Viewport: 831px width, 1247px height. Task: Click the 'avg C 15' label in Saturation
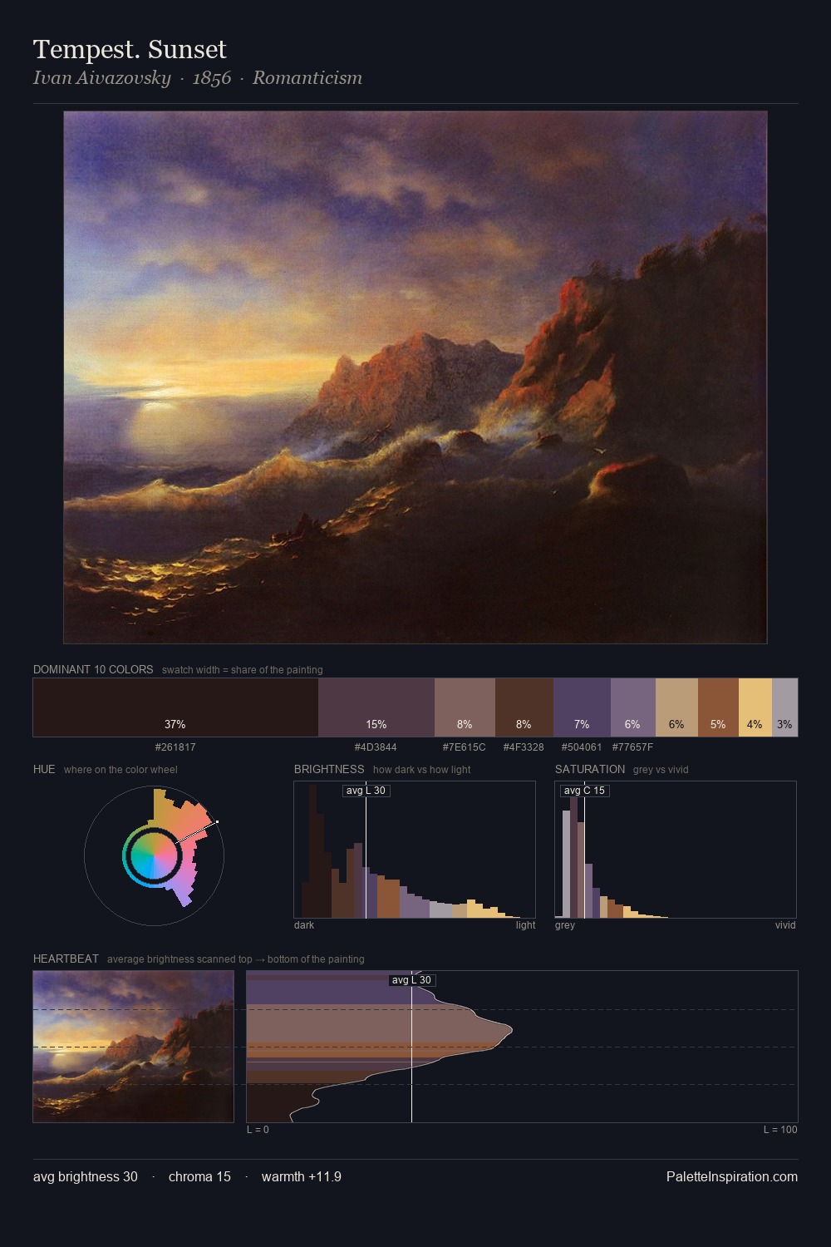[x=584, y=791]
